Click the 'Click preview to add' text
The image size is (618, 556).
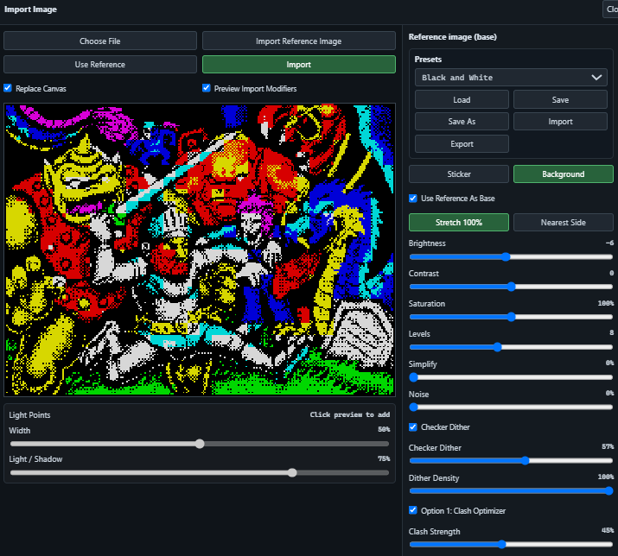coord(350,414)
